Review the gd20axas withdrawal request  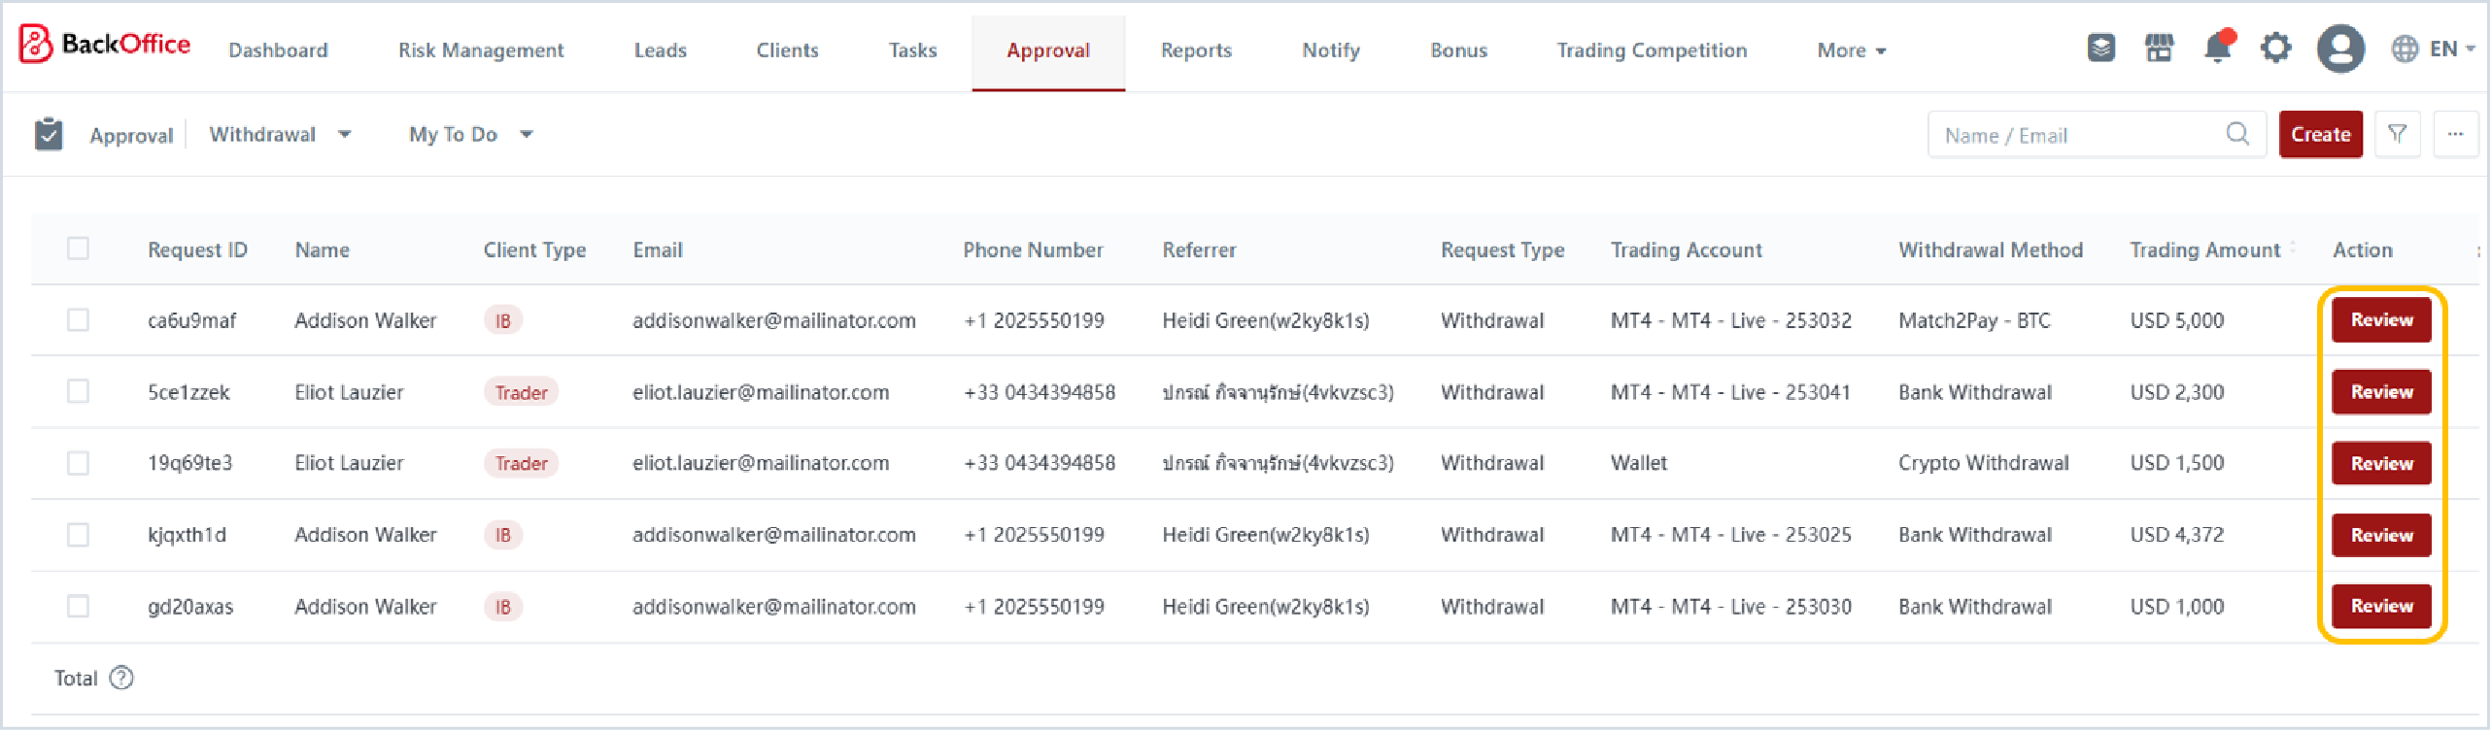coord(2381,606)
